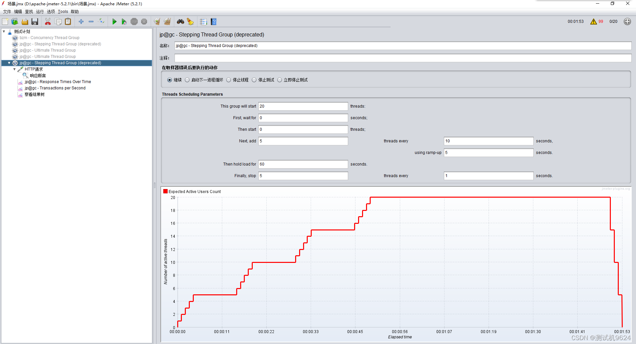Open Search with binoculars icon
The height and width of the screenshot is (344, 636).
coord(181,22)
